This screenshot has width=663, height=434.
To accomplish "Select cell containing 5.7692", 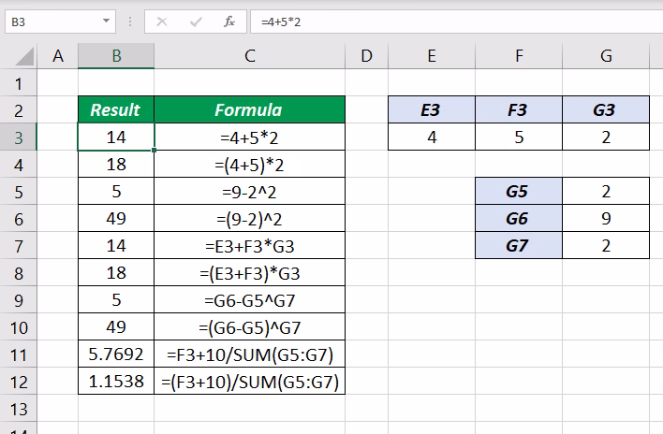I will pyautogui.click(x=116, y=354).
